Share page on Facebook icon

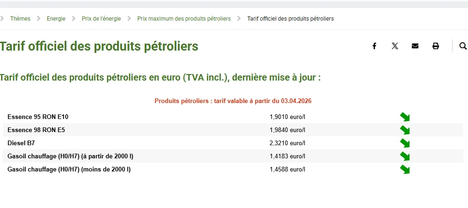(374, 46)
